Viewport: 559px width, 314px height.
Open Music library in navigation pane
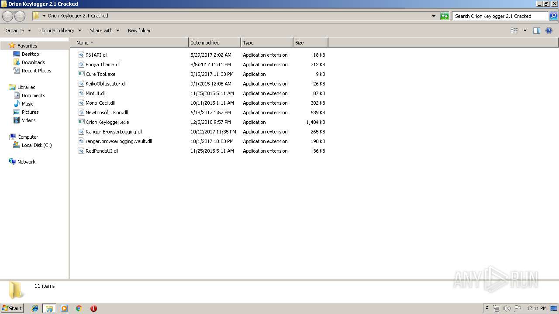[28, 104]
